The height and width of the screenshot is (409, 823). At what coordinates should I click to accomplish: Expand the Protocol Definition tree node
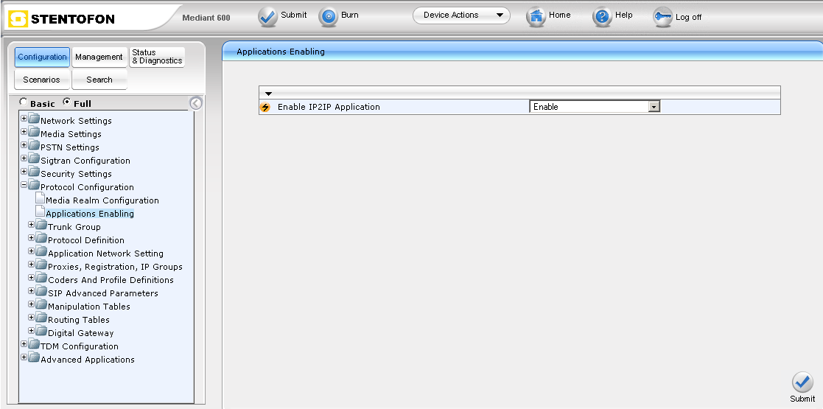click(31, 238)
